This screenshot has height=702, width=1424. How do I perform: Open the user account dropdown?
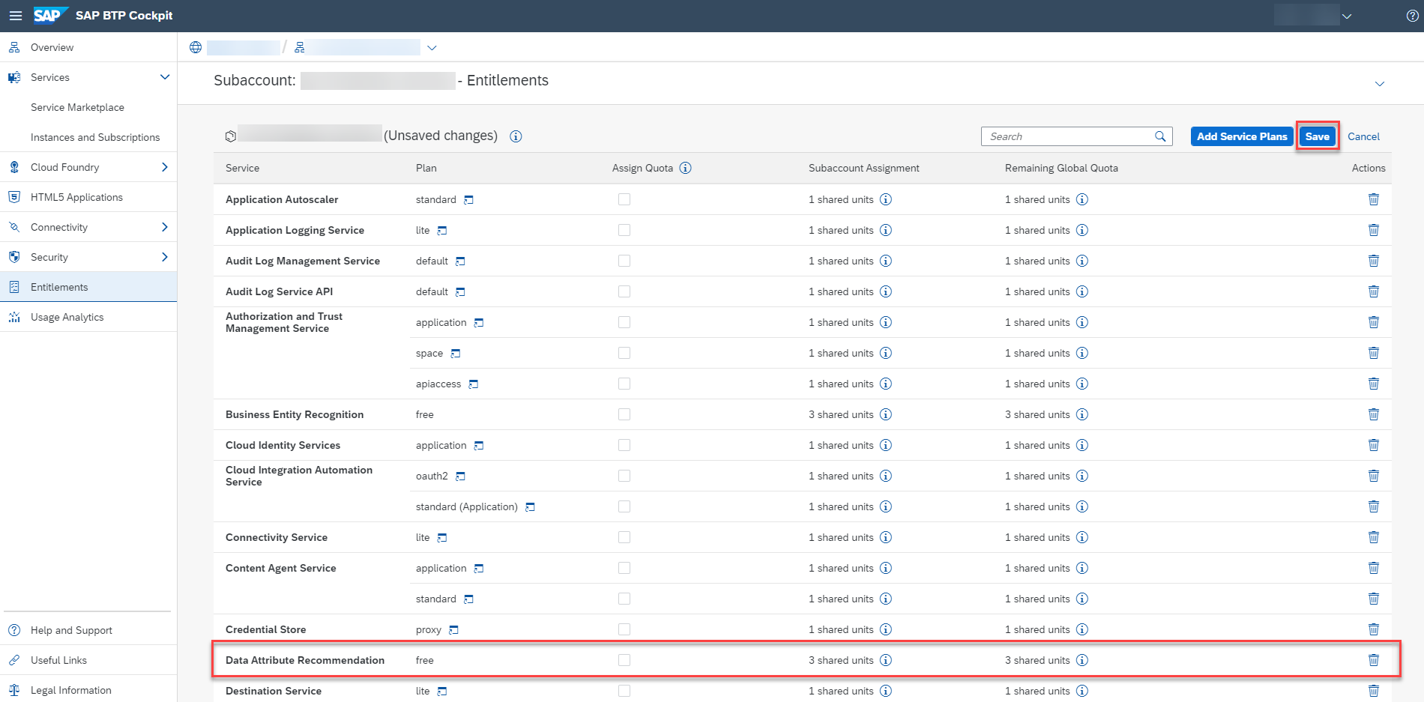point(1347,16)
